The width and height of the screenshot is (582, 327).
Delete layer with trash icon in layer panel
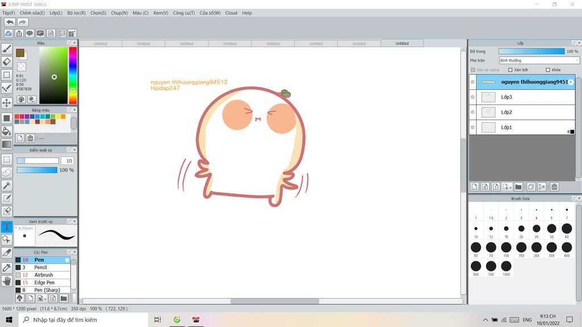point(554,187)
